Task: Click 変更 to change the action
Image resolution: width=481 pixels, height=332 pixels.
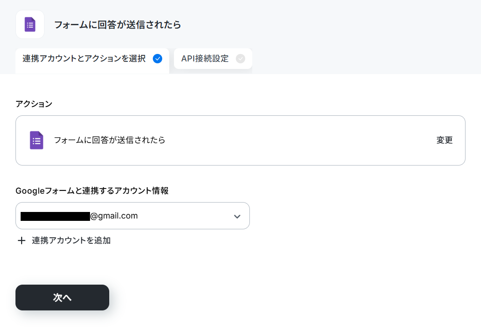Action: coord(444,140)
